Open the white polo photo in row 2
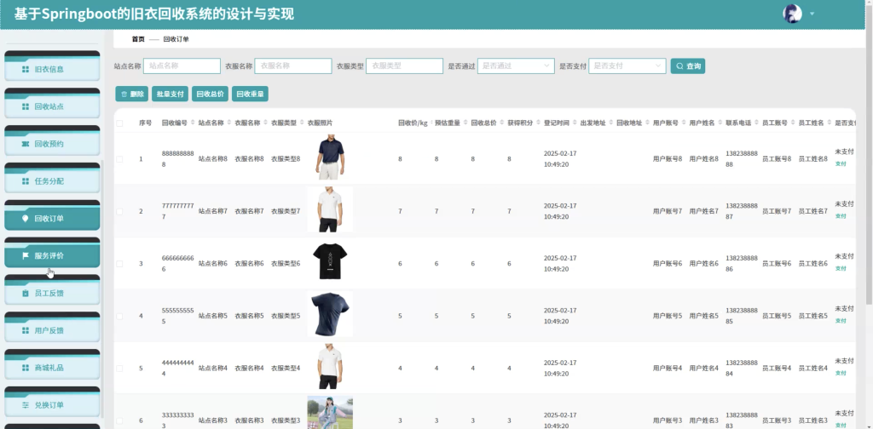This screenshot has height=429, width=873. [x=330, y=209]
